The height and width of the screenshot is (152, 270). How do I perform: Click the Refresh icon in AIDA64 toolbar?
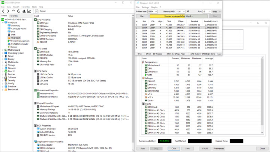pyautogui.click(x=19, y=11)
